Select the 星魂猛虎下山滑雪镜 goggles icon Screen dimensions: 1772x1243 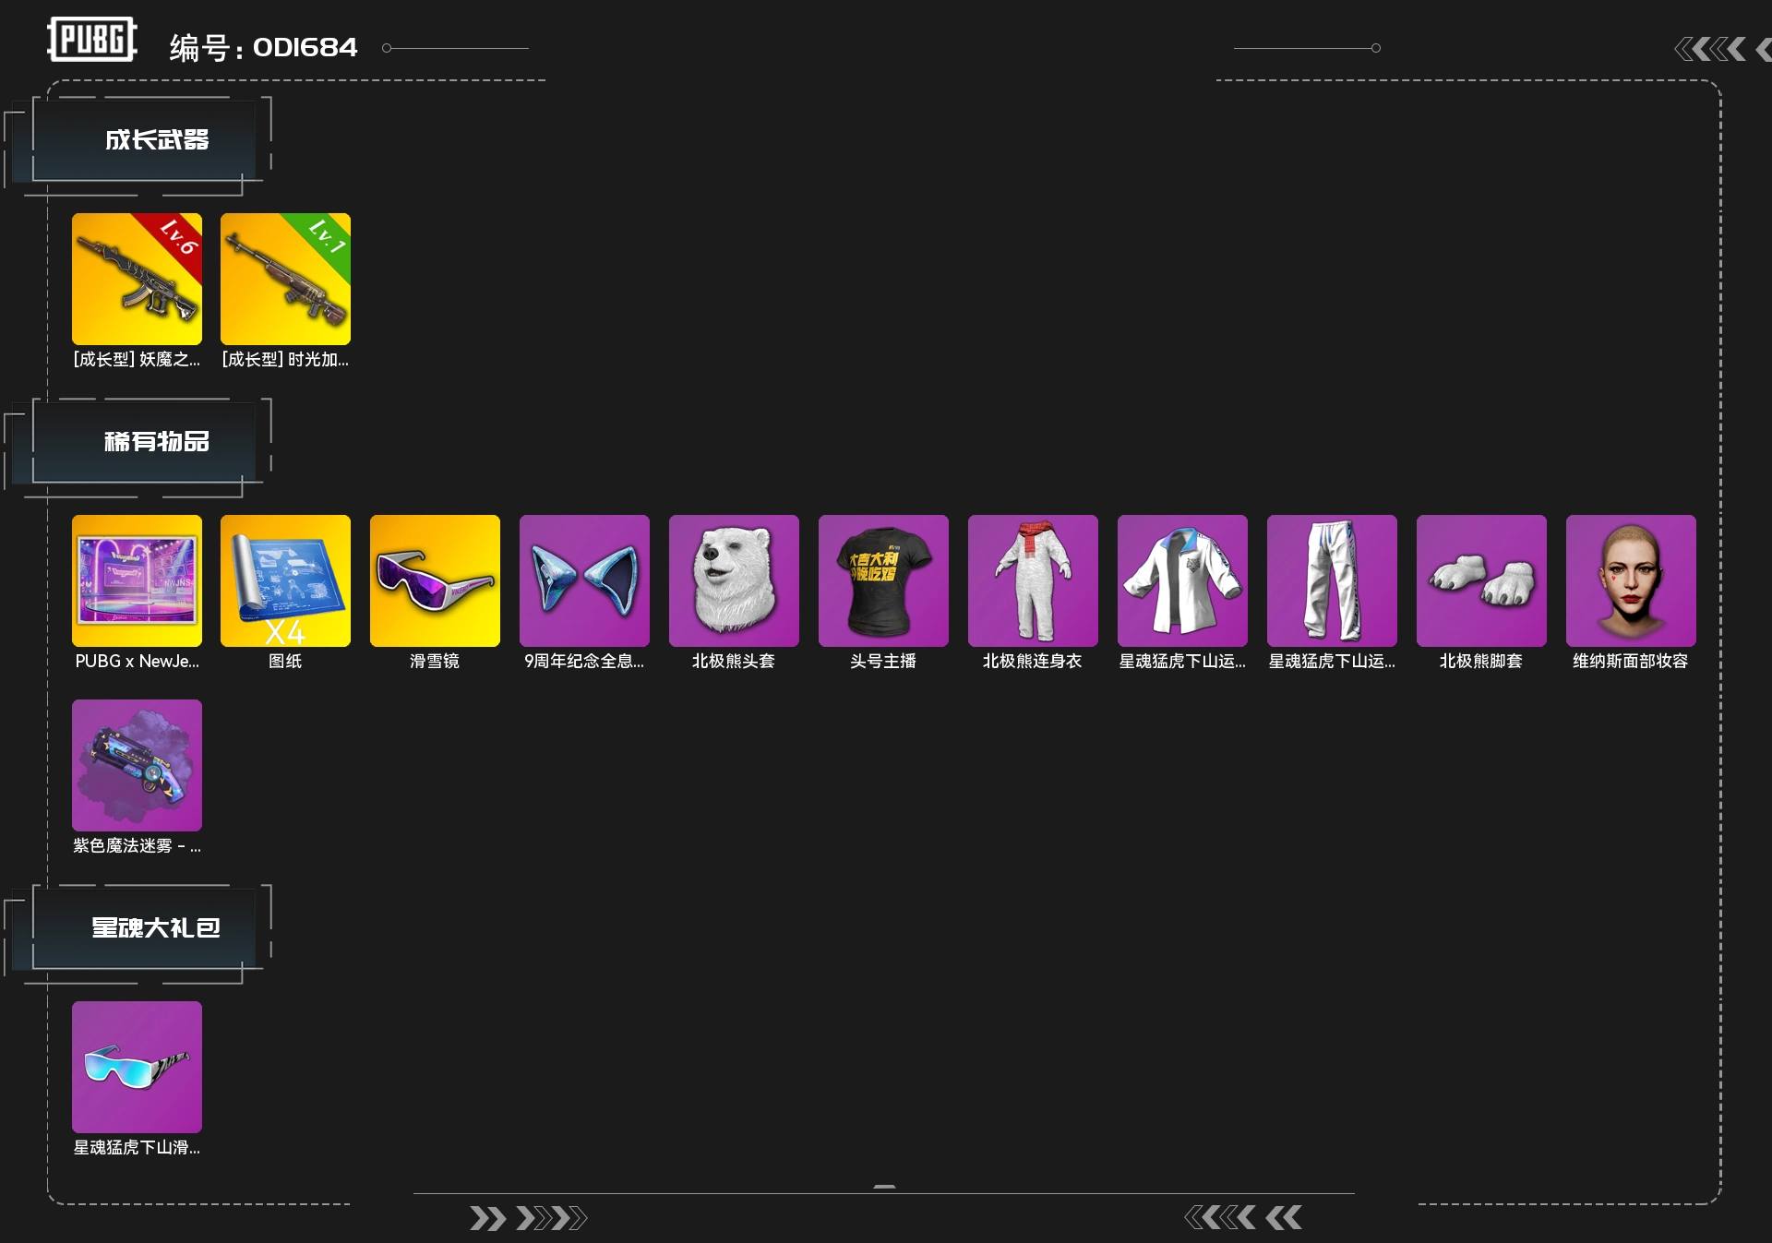[137, 1067]
